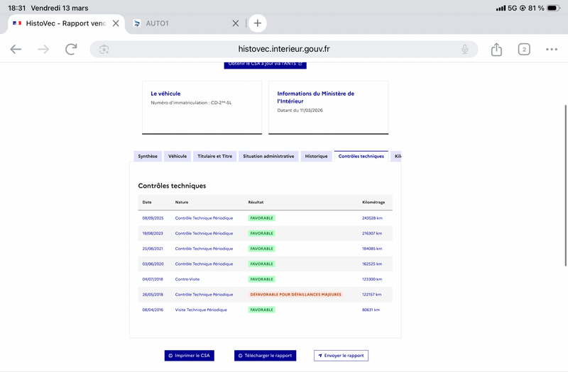Switch to the Véhicule tab
The height and width of the screenshot is (372, 568).
click(177, 156)
